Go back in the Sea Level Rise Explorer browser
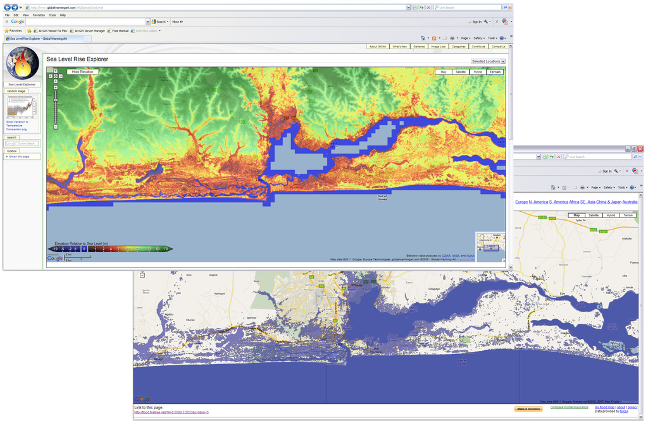The image size is (648, 428). (7, 8)
